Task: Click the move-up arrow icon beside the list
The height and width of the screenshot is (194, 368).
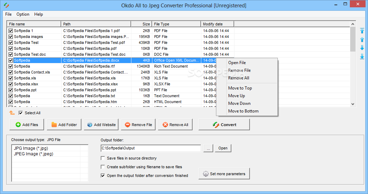Action: pos(362,40)
